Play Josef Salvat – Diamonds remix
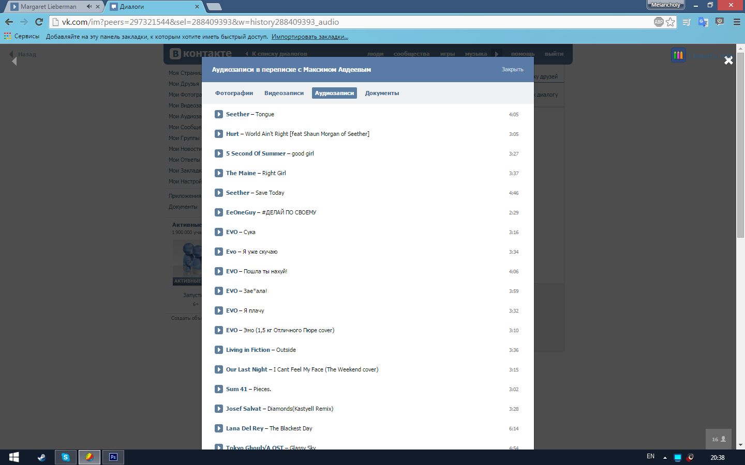Image resolution: width=745 pixels, height=465 pixels. [219, 409]
